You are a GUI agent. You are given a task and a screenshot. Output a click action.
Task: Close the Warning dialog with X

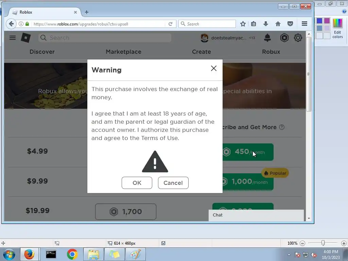[x=213, y=68]
